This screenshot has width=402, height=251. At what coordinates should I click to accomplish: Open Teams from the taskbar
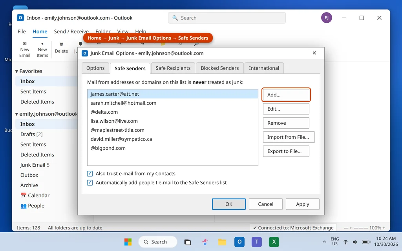[257, 242]
